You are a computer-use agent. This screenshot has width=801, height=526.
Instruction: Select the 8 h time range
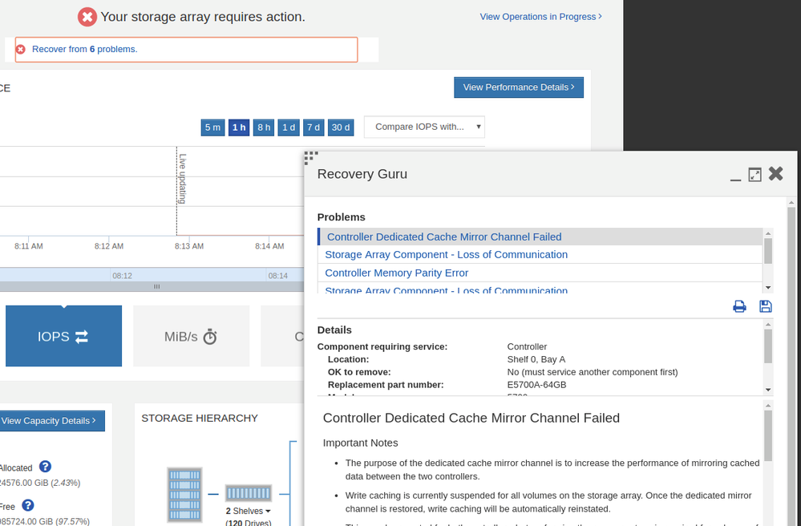click(264, 127)
